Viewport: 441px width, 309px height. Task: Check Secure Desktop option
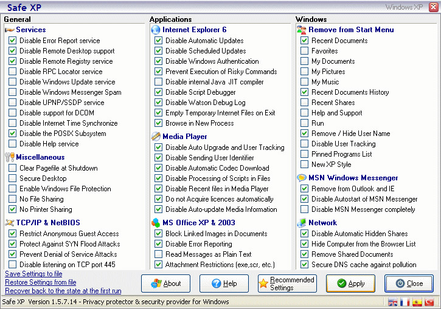point(12,178)
